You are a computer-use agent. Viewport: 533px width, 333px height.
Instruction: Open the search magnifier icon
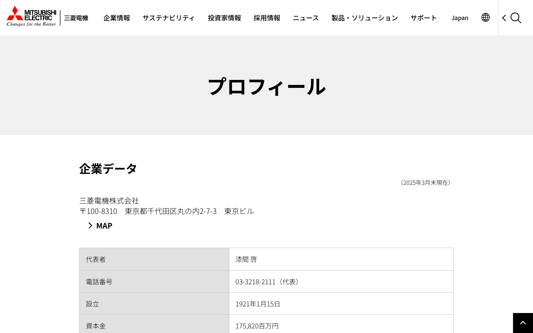click(x=516, y=18)
